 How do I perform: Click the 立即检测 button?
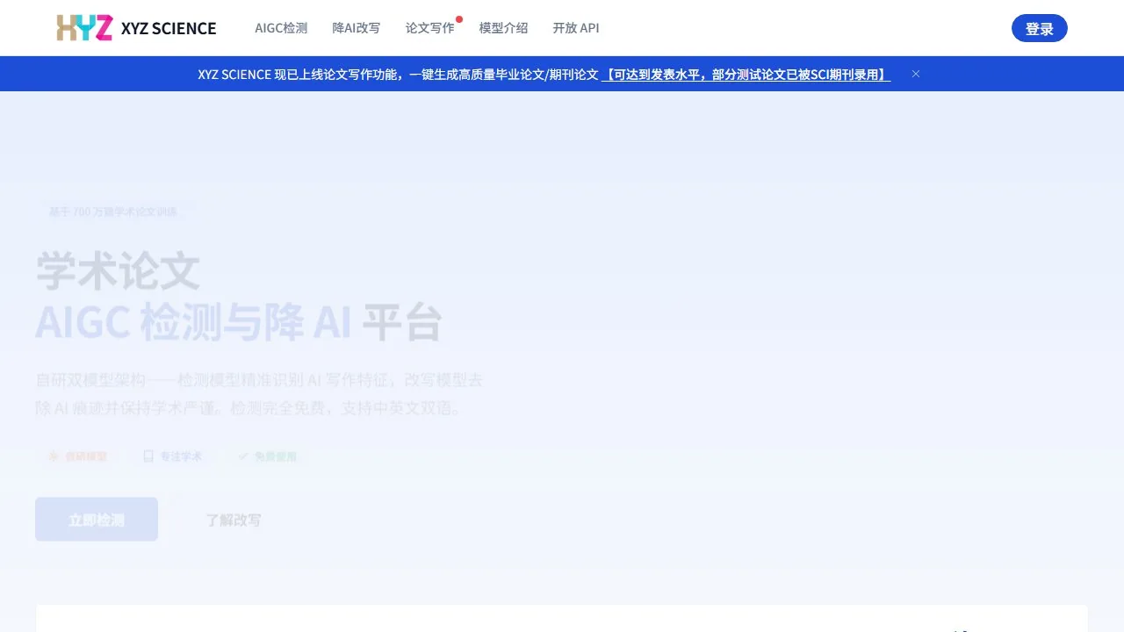tap(97, 520)
